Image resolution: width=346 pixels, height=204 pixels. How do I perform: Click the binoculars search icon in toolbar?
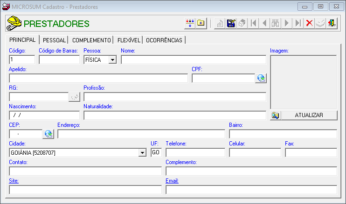pos(276,23)
